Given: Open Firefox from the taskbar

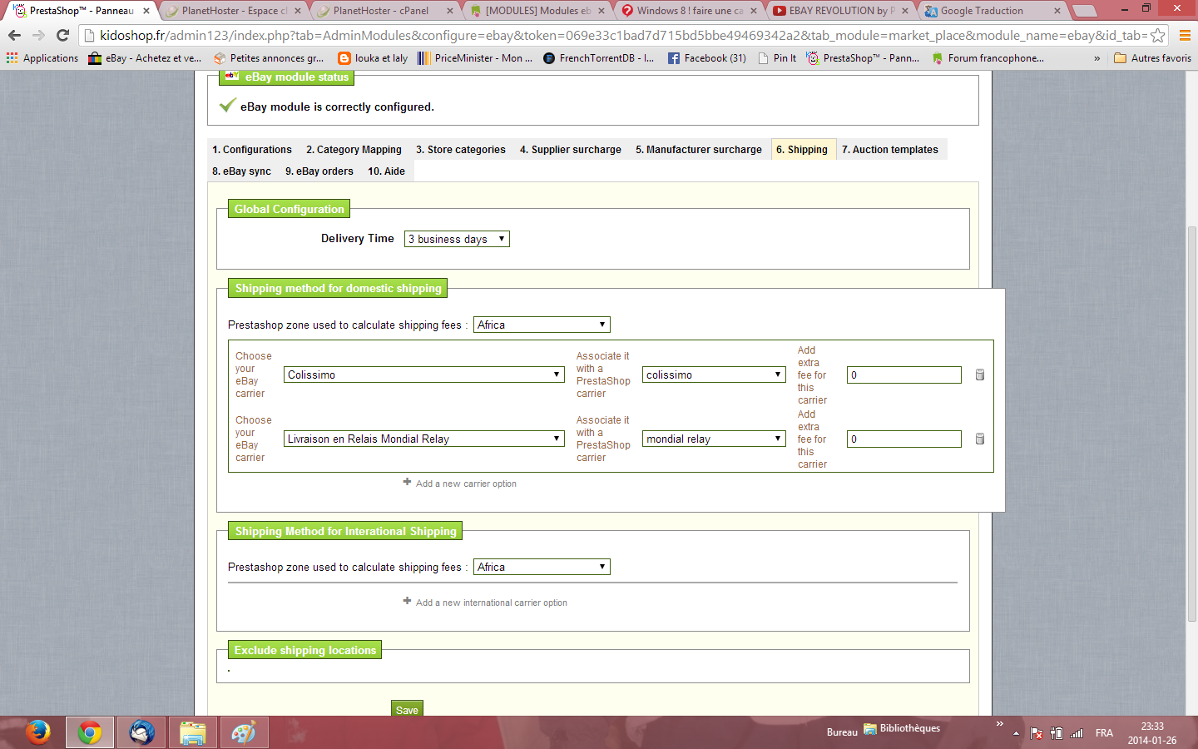Looking at the screenshot, I should [x=37, y=732].
